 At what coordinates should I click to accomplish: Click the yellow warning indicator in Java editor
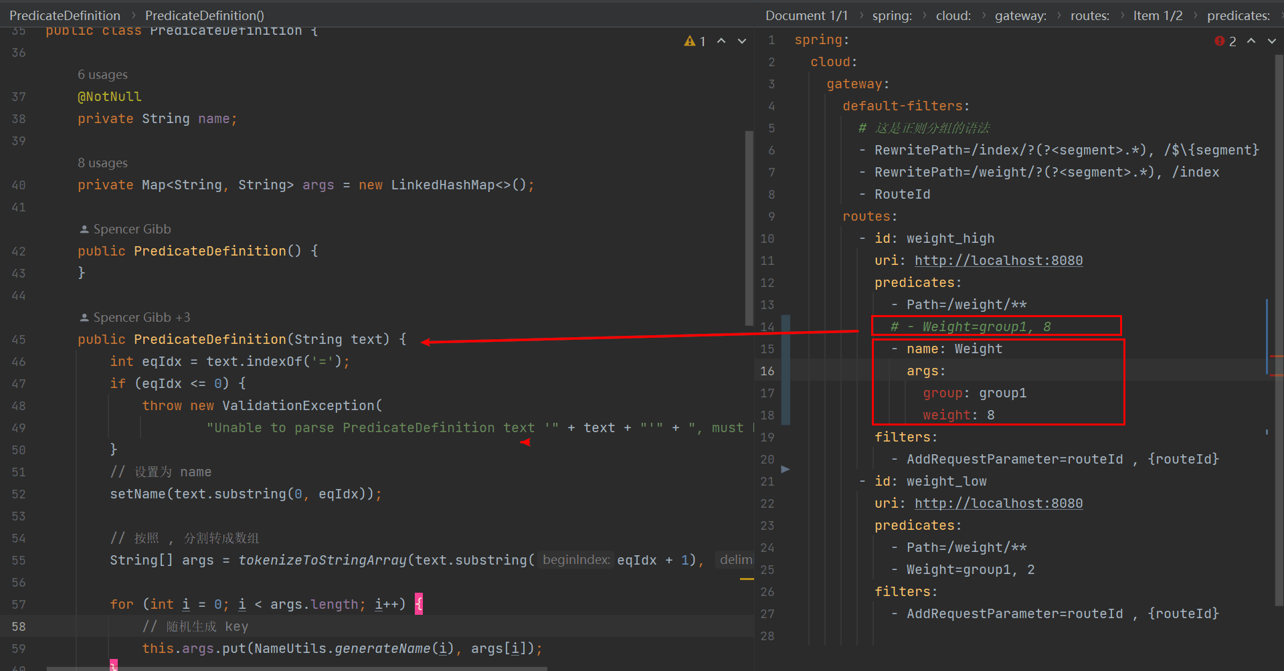pyautogui.click(x=690, y=41)
